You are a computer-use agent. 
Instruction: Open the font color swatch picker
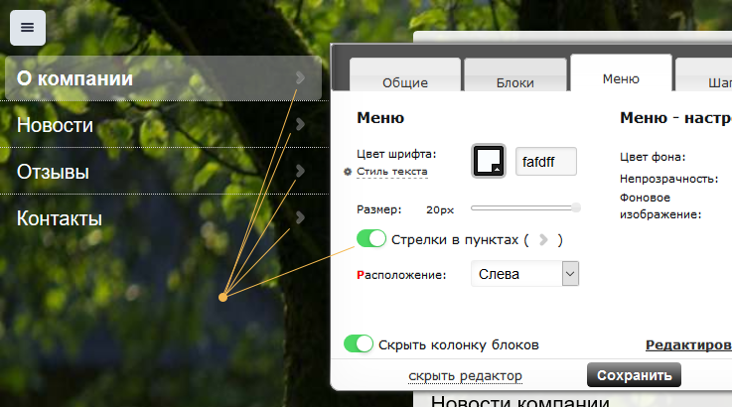click(489, 161)
